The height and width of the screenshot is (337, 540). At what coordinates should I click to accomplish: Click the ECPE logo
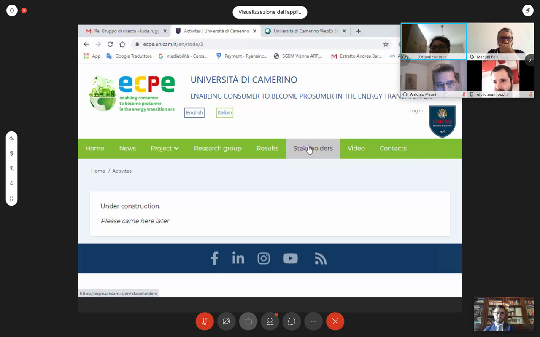(x=132, y=93)
